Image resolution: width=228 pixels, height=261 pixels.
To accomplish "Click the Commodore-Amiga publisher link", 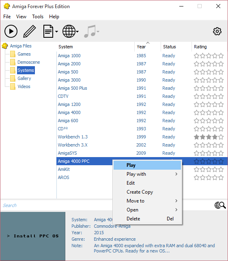I will [x=112, y=226].
